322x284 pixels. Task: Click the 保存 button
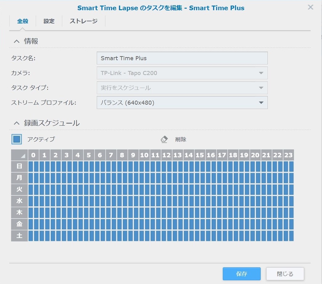(242, 274)
